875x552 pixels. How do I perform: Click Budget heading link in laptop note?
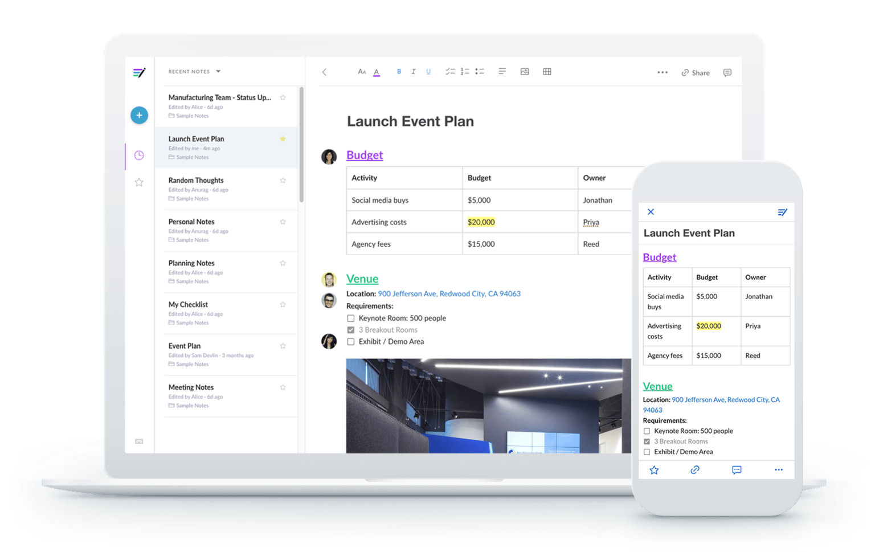coord(365,155)
